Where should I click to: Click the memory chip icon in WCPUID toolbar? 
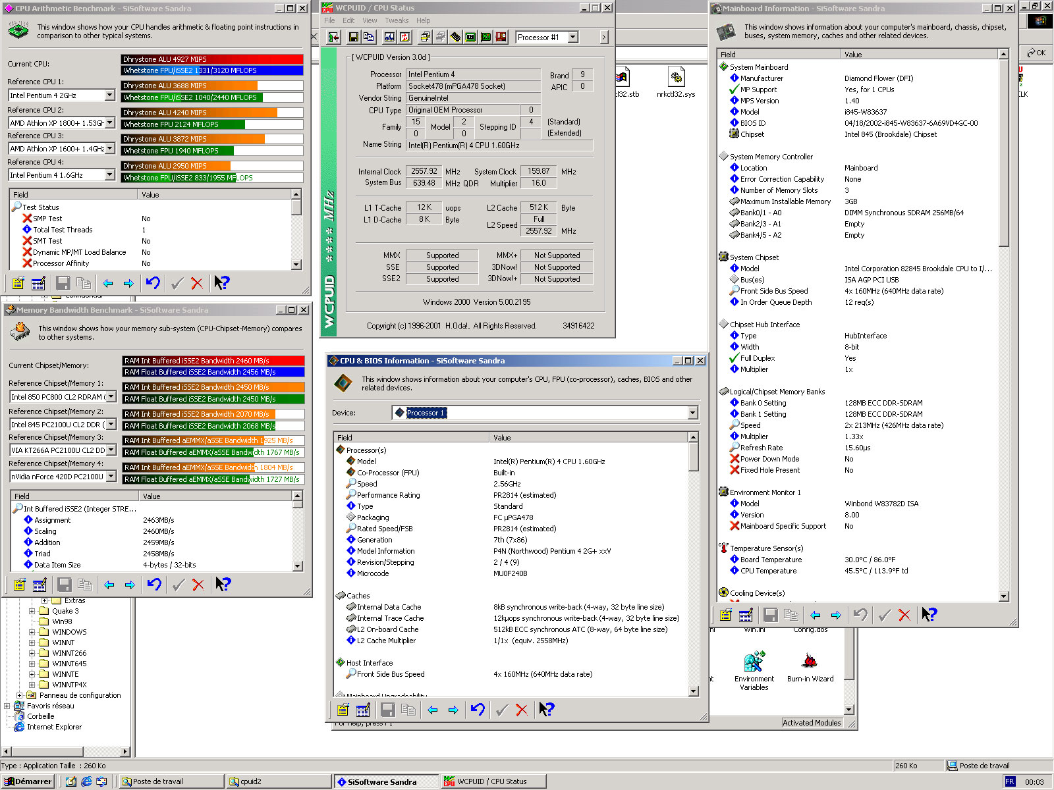coord(455,37)
